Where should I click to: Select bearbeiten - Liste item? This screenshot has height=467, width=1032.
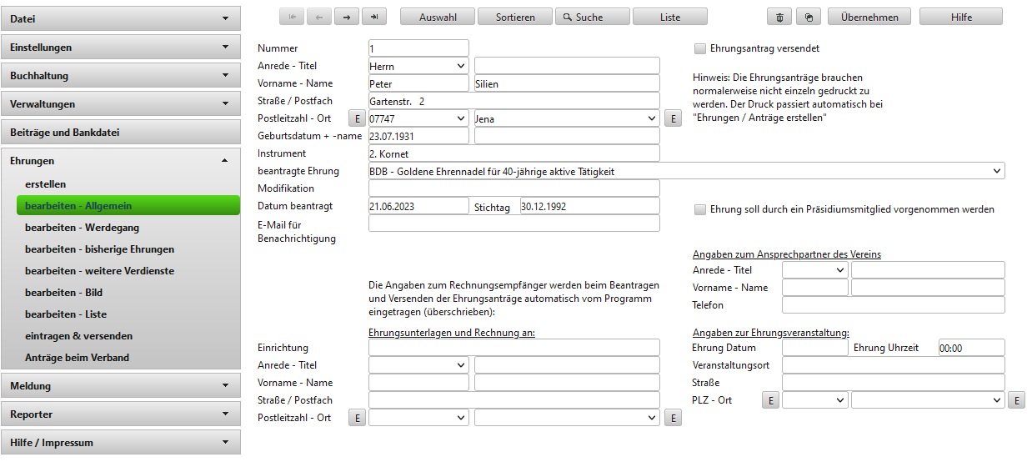pos(128,314)
